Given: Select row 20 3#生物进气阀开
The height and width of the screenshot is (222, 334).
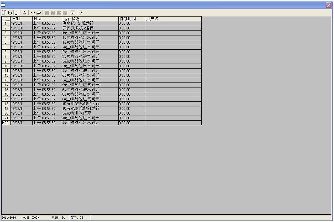Looking at the screenshot, I should [x=101, y=113].
